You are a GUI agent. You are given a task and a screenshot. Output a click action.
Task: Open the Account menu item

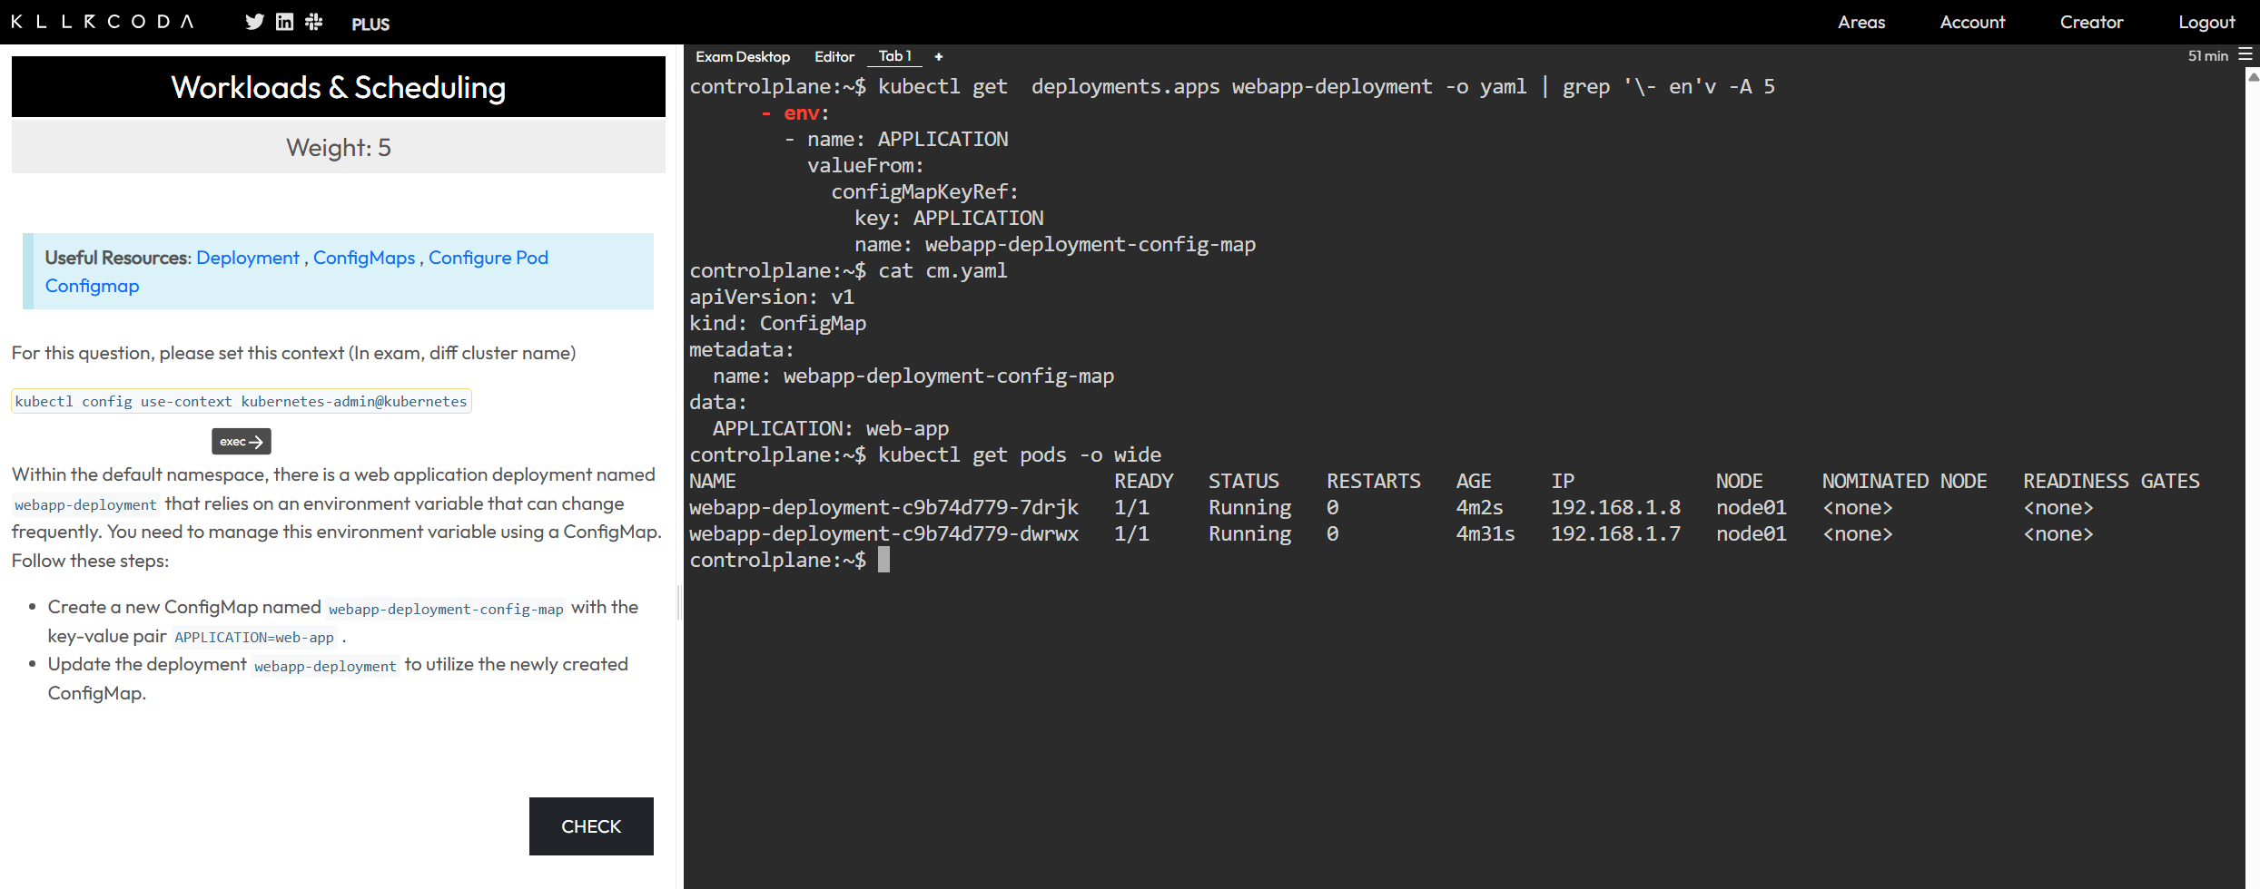tap(1972, 22)
